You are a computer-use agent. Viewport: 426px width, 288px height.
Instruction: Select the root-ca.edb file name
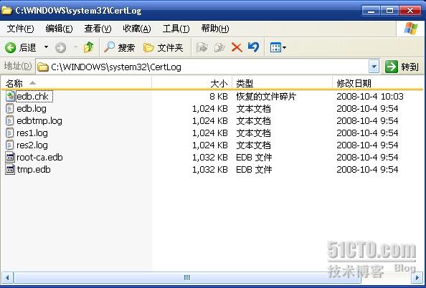39,158
